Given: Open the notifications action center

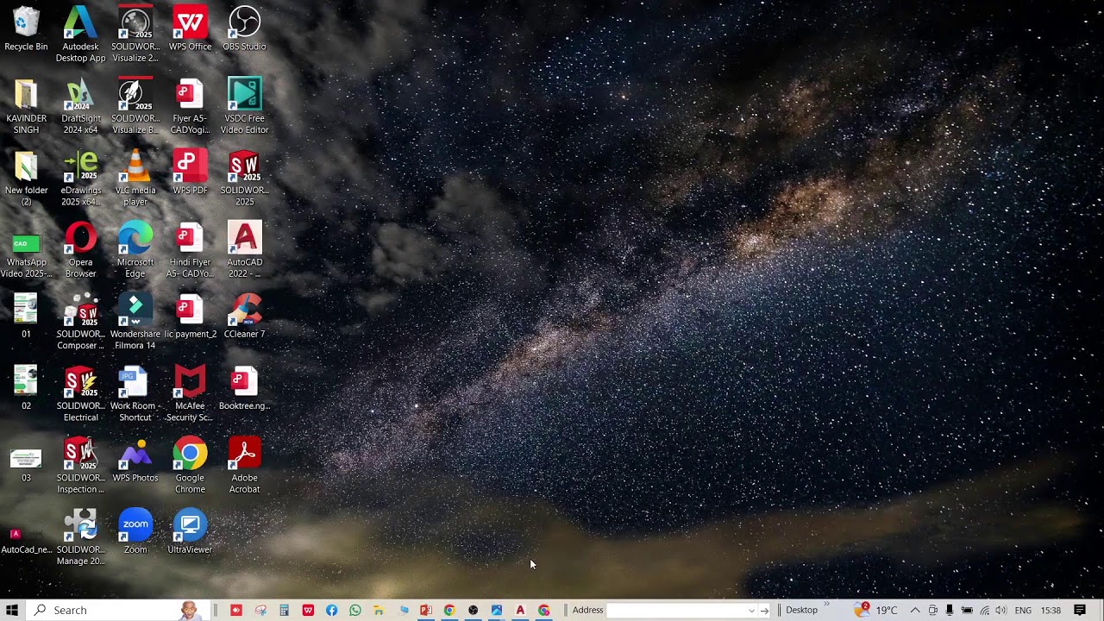Looking at the screenshot, I should (x=1080, y=610).
